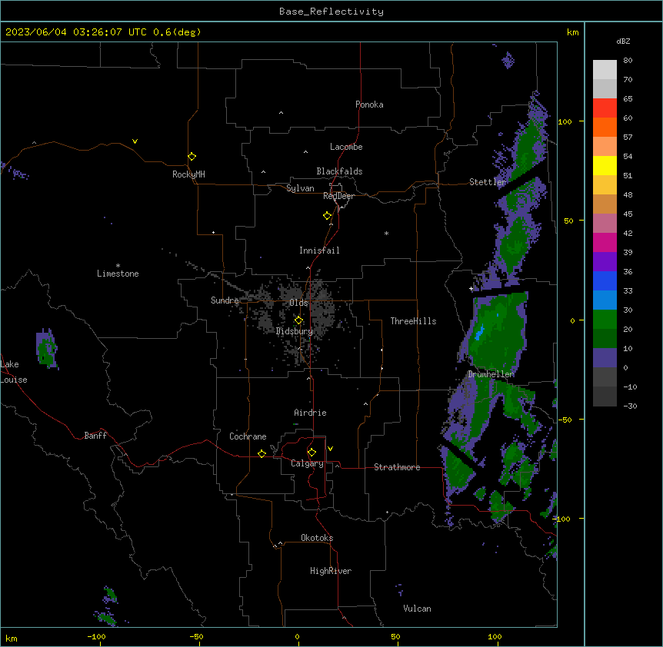Click the HighRiver label

coord(331,571)
